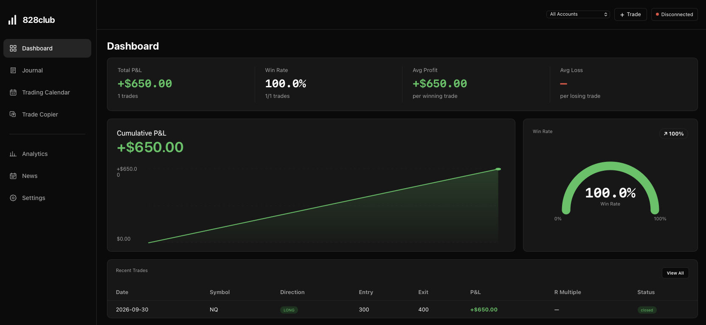Open Settings from the sidebar
This screenshot has height=325, width=706.
pyautogui.click(x=47, y=198)
